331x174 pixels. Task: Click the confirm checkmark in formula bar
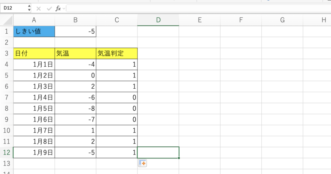click(x=49, y=9)
